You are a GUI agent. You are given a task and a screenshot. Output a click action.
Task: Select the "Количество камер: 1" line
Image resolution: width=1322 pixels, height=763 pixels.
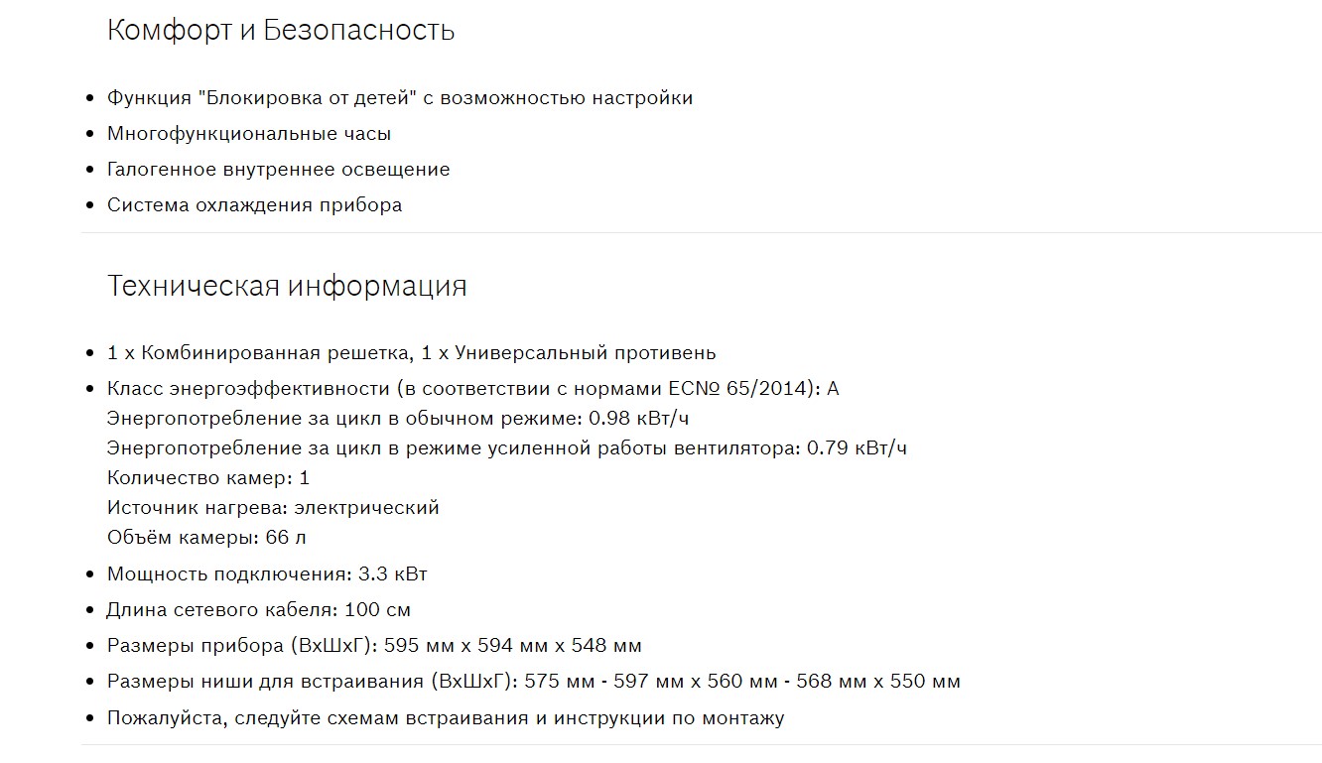click(x=208, y=478)
